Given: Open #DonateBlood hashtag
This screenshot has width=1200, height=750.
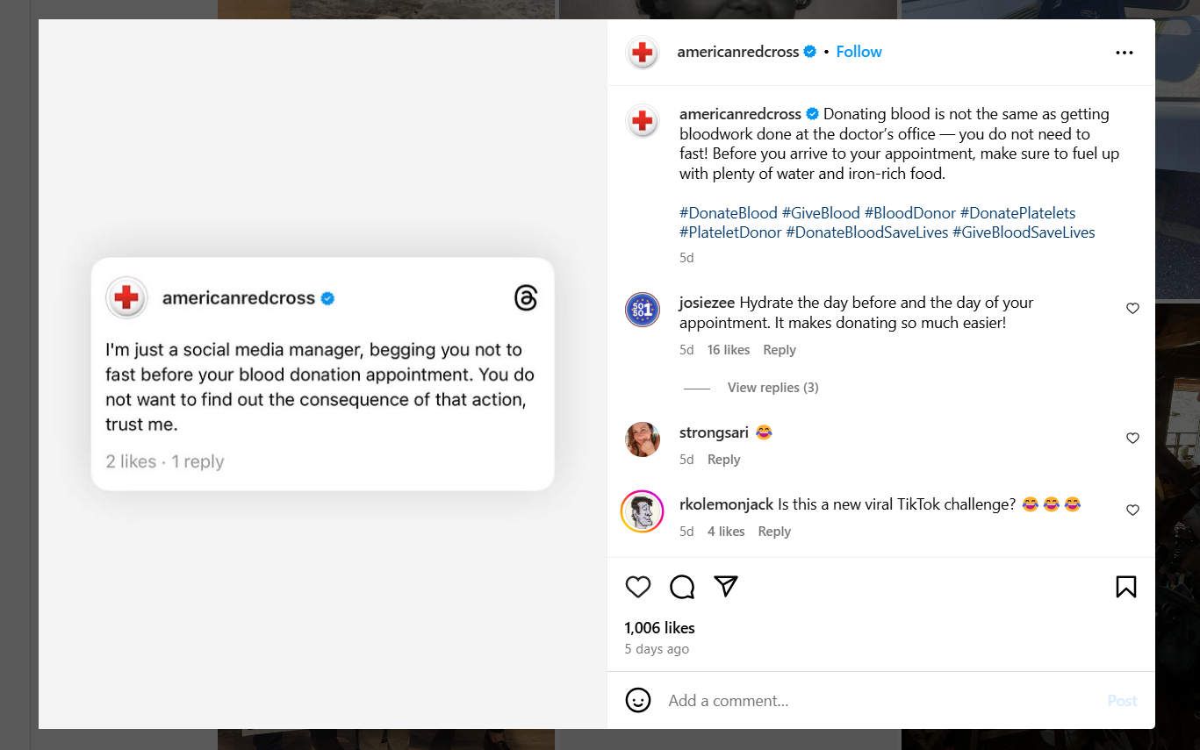Looking at the screenshot, I should [729, 213].
